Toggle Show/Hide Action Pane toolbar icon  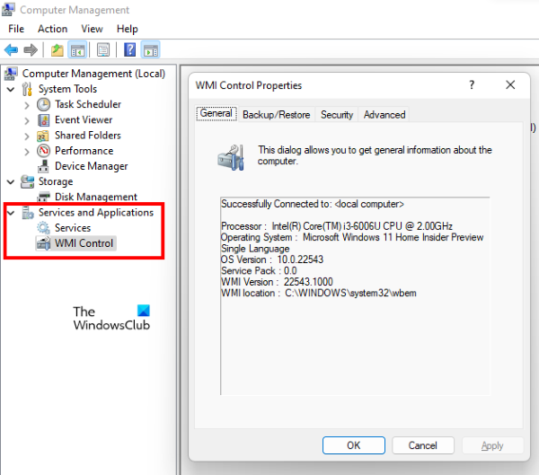[151, 50]
